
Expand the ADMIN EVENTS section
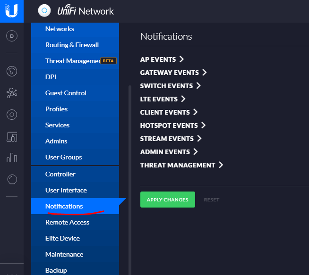click(x=169, y=152)
